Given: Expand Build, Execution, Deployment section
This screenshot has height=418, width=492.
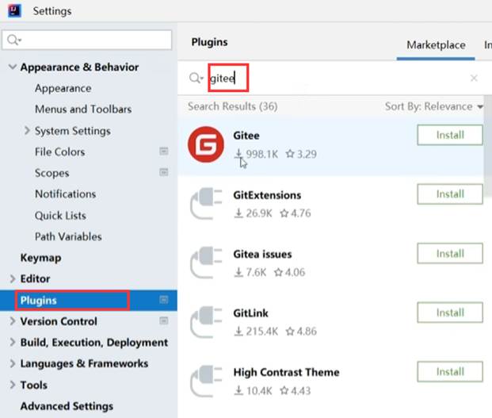Looking at the screenshot, I should (13, 342).
